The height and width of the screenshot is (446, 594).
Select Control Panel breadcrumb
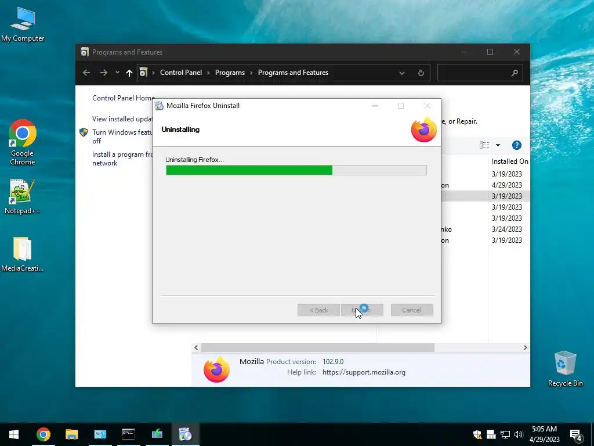(x=181, y=73)
